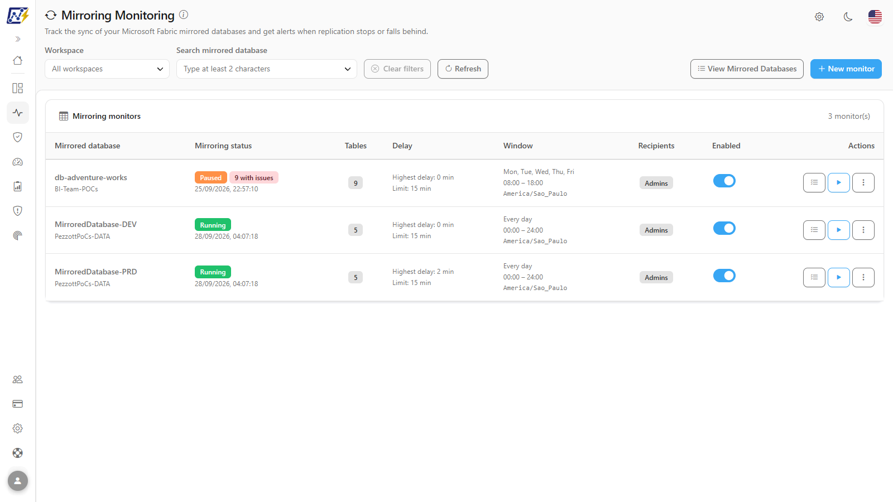Open the user avatar at the sidebar bottom

pyautogui.click(x=18, y=481)
